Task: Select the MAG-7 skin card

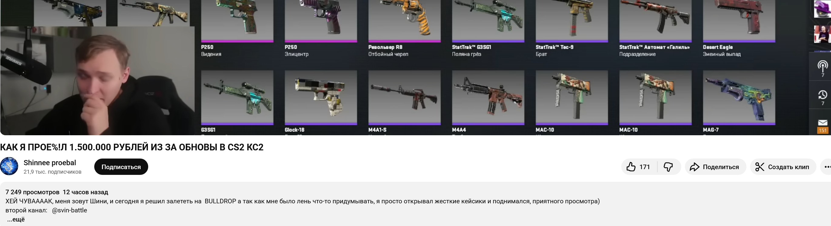Action: 739,101
